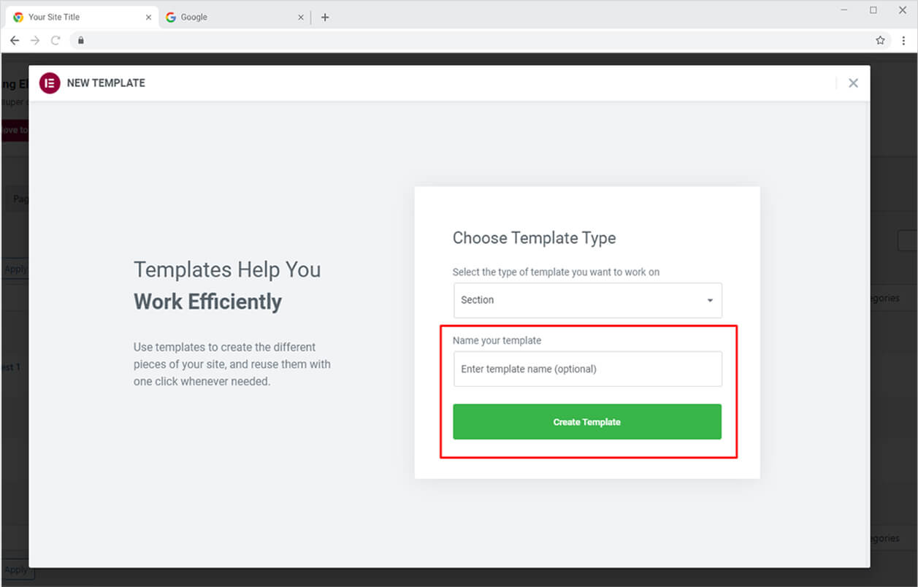View site info via the lock icon

tap(81, 40)
